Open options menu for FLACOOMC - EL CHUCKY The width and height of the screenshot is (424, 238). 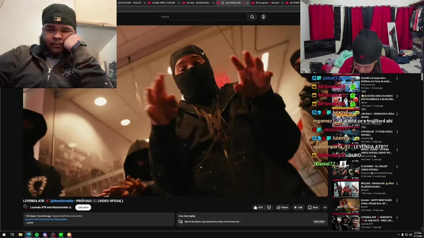click(x=397, y=167)
